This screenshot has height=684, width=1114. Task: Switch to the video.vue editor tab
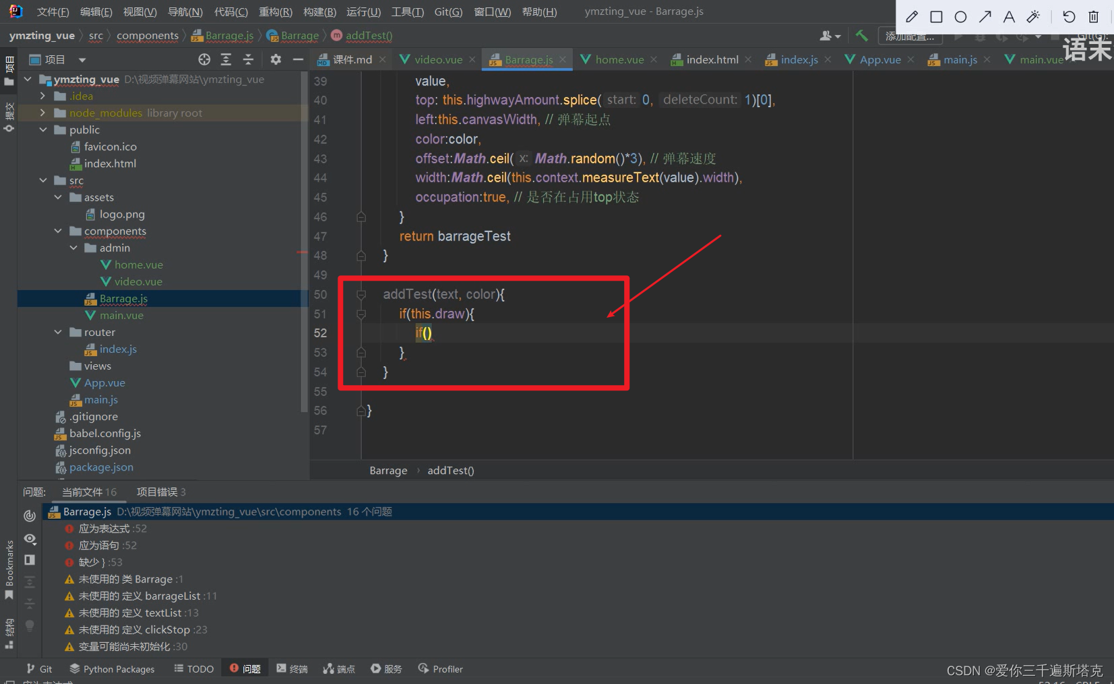coord(438,60)
